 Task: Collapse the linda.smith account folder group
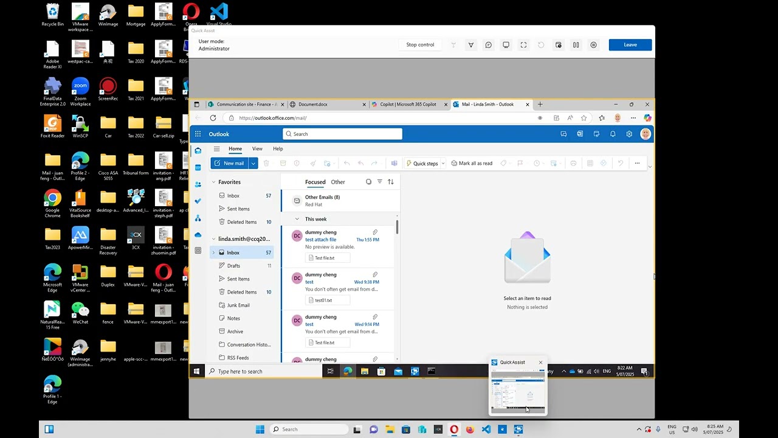[x=213, y=239]
